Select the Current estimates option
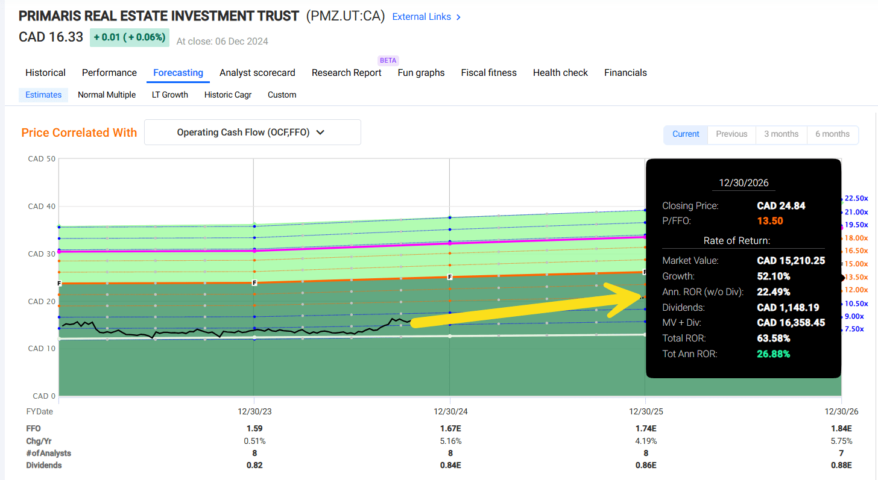The width and height of the screenshot is (878, 480). click(x=686, y=135)
